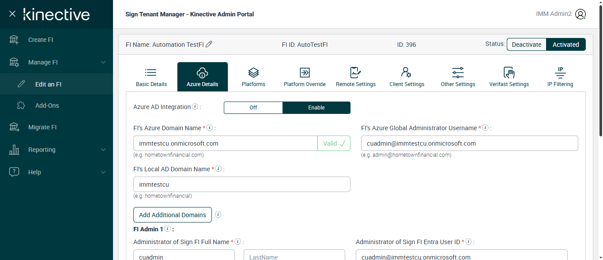The image size is (603, 260).
Task: Open the Basic Details tab
Action: click(x=151, y=77)
